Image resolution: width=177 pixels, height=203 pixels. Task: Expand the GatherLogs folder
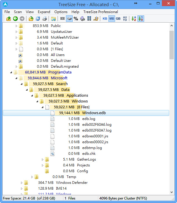[42, 159]
